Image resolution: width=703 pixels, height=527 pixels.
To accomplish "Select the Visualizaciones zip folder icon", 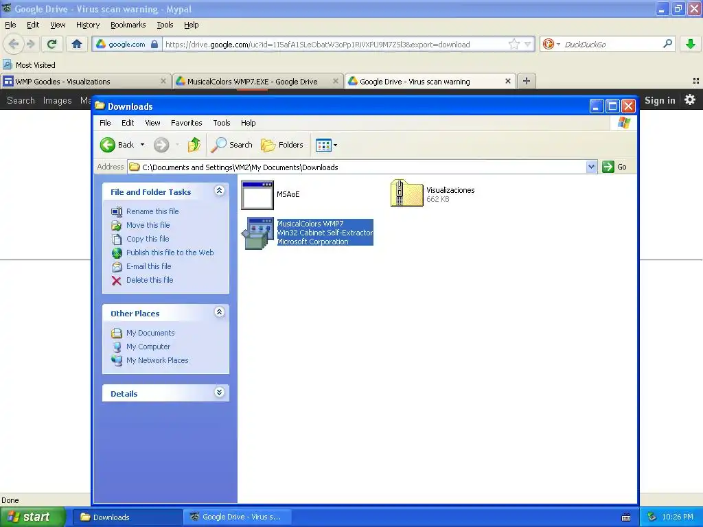I will click(x=406, y=193).
